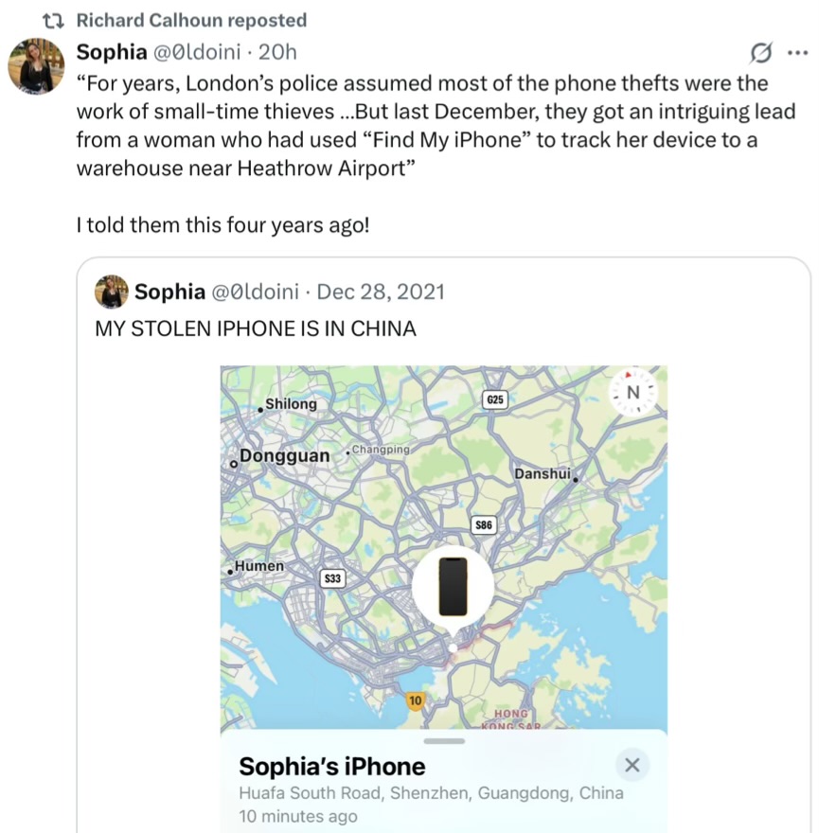The image size is (819, 833).
Task: Click the "MY STOLEN IPHONE IS IN CHINA" text
Action: click(x=255, y=329)
